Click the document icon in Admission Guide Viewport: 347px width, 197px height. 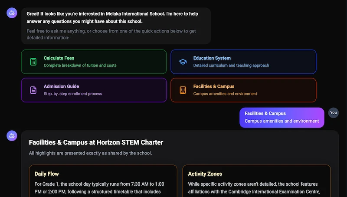(x=33, y=90)
